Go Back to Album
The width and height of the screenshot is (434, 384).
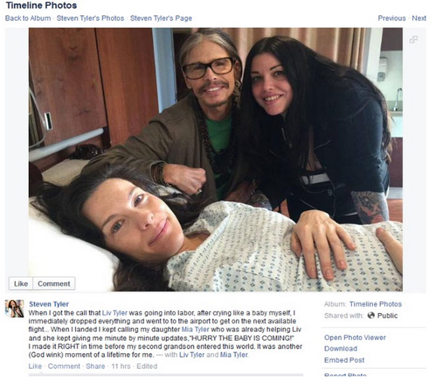tap(28, 18)
